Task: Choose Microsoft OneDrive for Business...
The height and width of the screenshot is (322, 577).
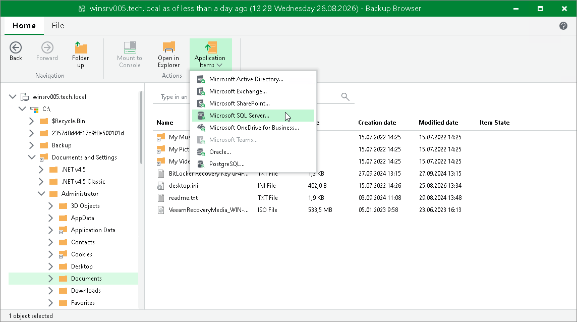Action: [253, 128]
